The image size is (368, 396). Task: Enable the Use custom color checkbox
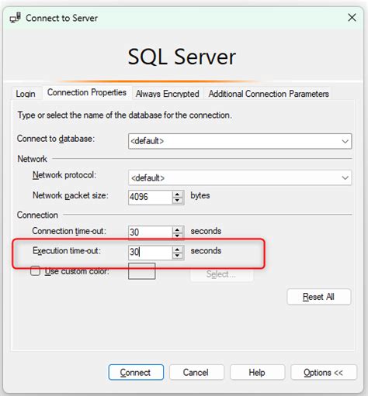click(x=35, y=271)
